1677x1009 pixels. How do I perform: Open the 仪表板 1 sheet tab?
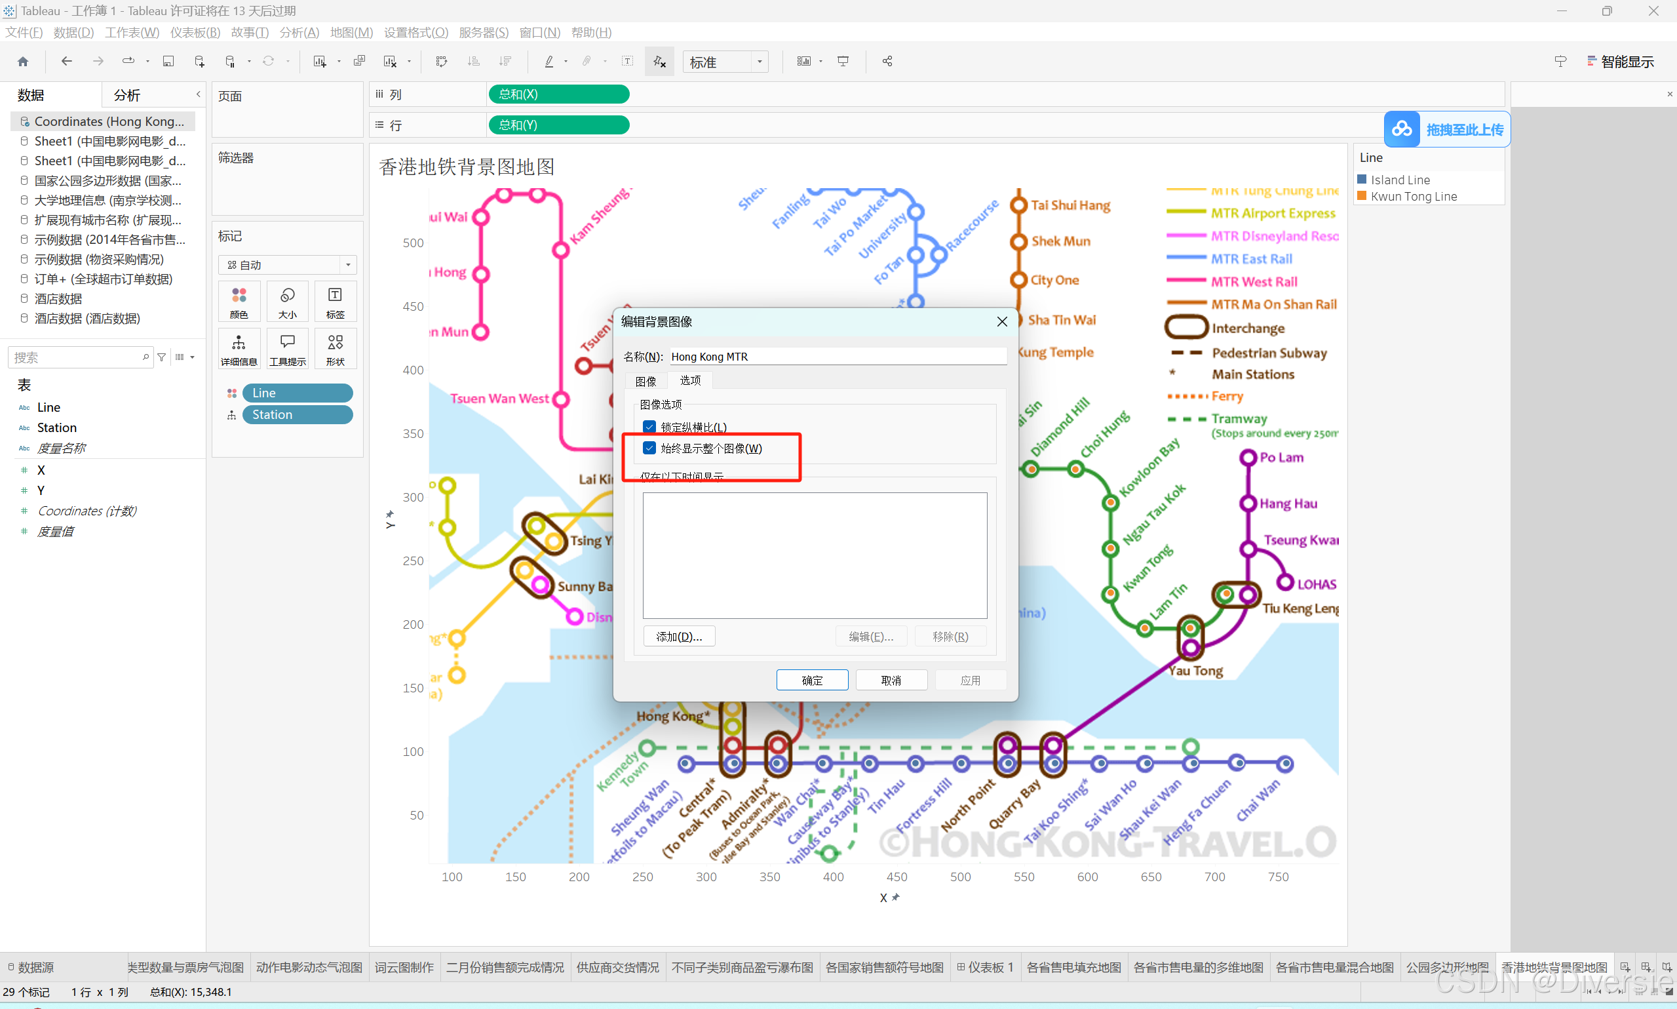(x=985, y=967)
